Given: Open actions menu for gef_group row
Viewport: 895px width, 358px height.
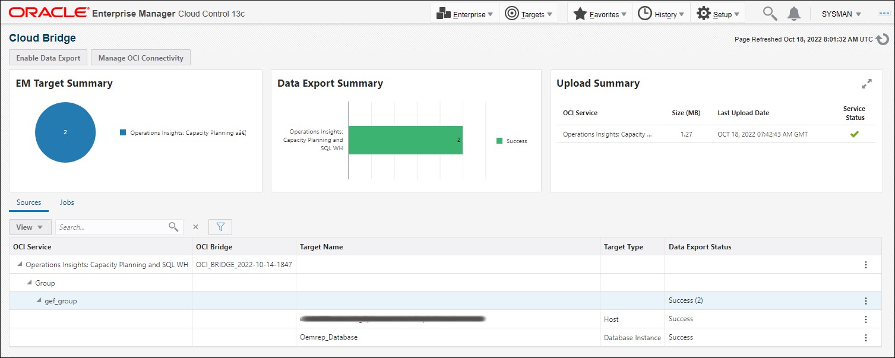Looking at the screenshot, I should click(866, 301).
